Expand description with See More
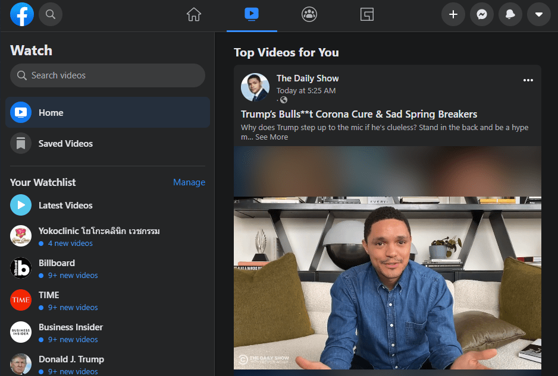 click(x=271, y=137)
